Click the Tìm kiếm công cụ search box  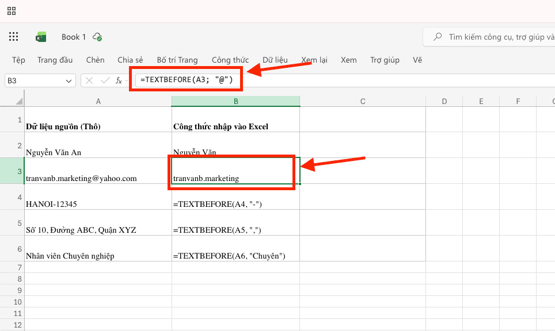[489, 37]
